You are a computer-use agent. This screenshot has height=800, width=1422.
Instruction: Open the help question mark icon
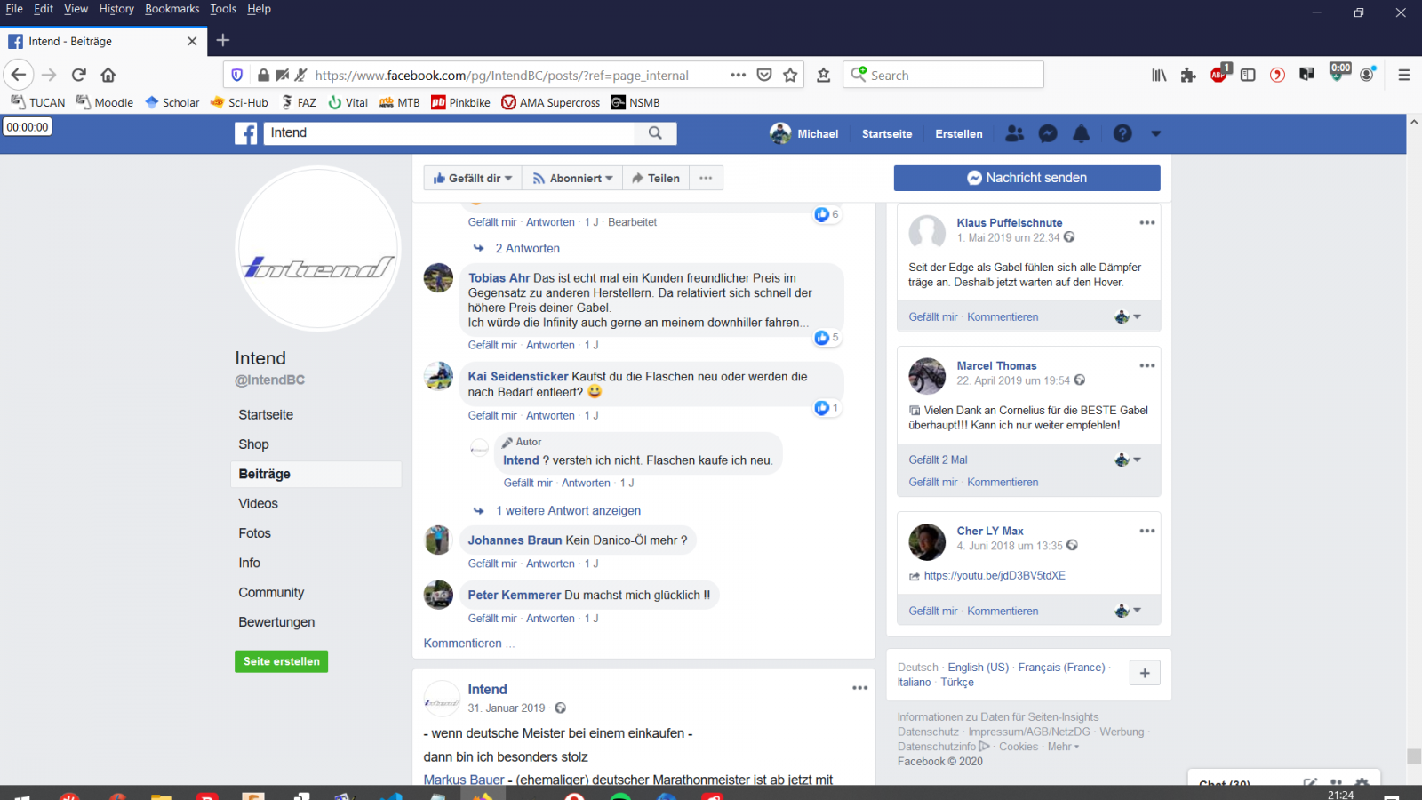[x=1122, y=133]
